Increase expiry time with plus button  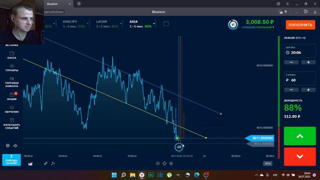point(308,62)
